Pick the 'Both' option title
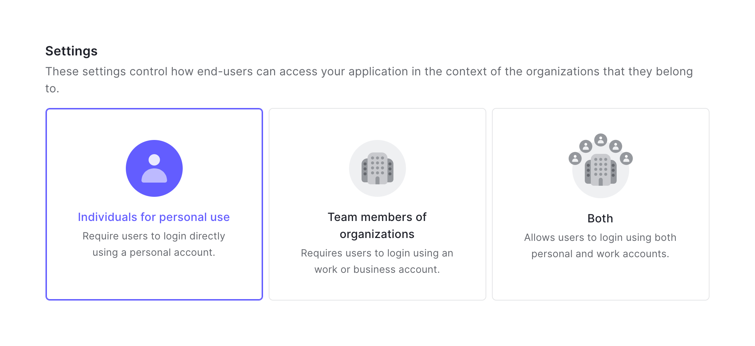This screenshot has height=346, width=755. [600, 218]
